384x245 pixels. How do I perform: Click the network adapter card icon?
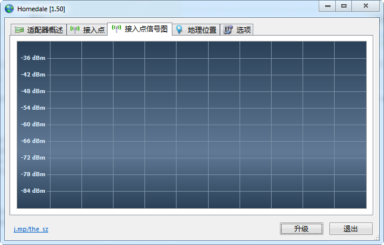pyautogui.click(x=19, y=30)
